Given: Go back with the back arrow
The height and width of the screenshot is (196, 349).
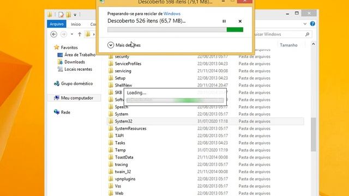Looking at the screenshot, I should pos(53,34).
